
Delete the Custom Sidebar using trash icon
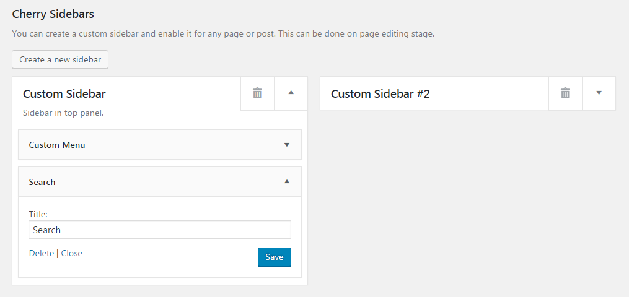[257, 93]
